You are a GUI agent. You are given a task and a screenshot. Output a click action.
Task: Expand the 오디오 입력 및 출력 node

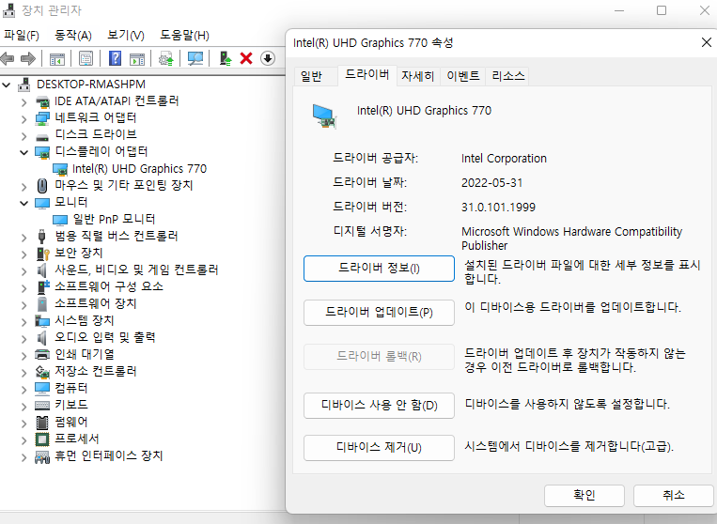[x=23, y=338]
